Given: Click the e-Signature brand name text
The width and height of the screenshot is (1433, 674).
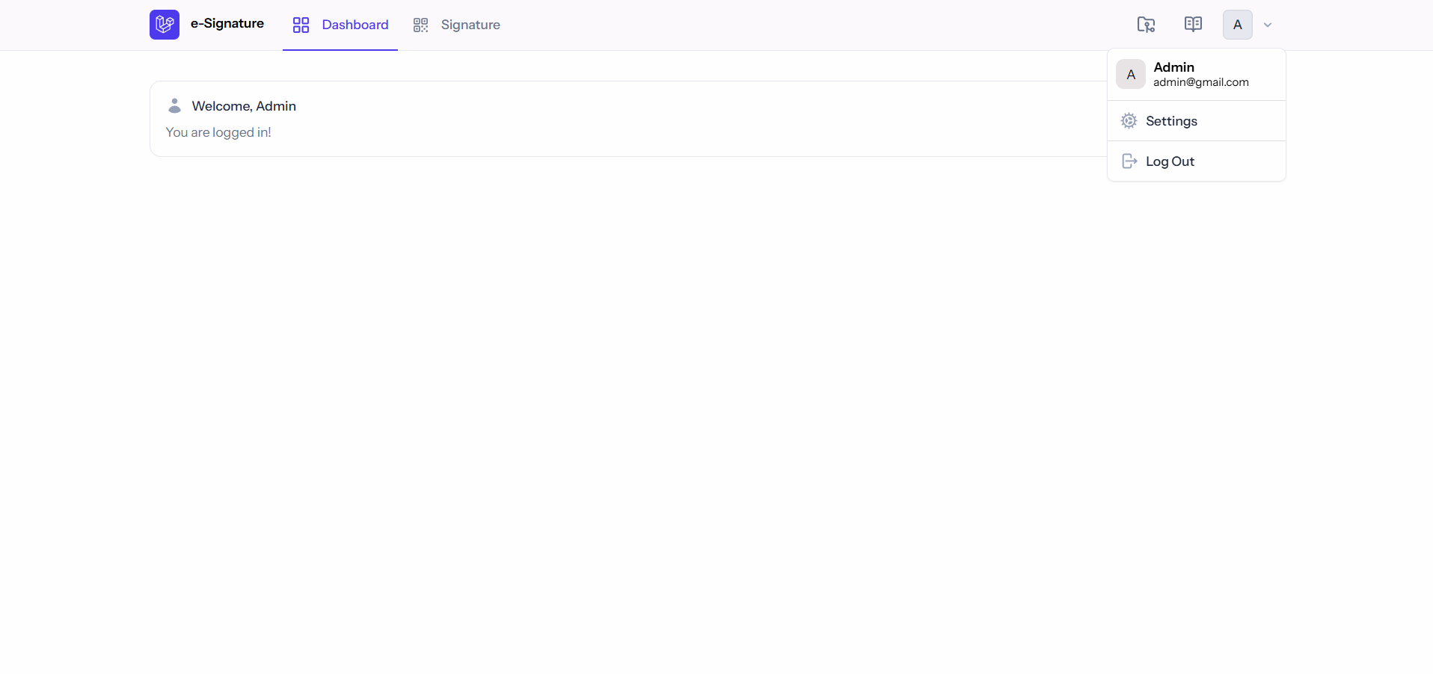Looking at the screenshot, I should click(x=227, y=24).
